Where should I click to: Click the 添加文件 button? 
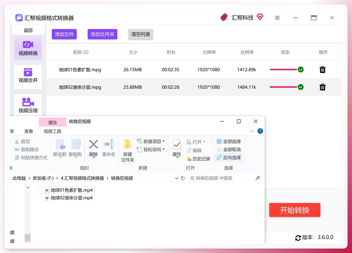pyautogui.click(x=64, y=34)
